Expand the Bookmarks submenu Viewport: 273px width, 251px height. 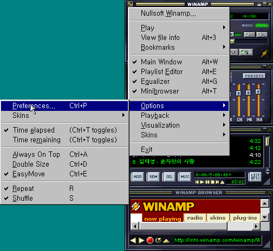click(x=179, y=47)
